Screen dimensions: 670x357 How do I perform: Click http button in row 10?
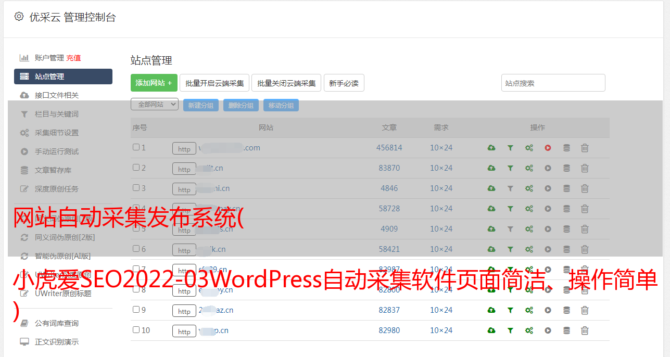(x=184, y=331)
